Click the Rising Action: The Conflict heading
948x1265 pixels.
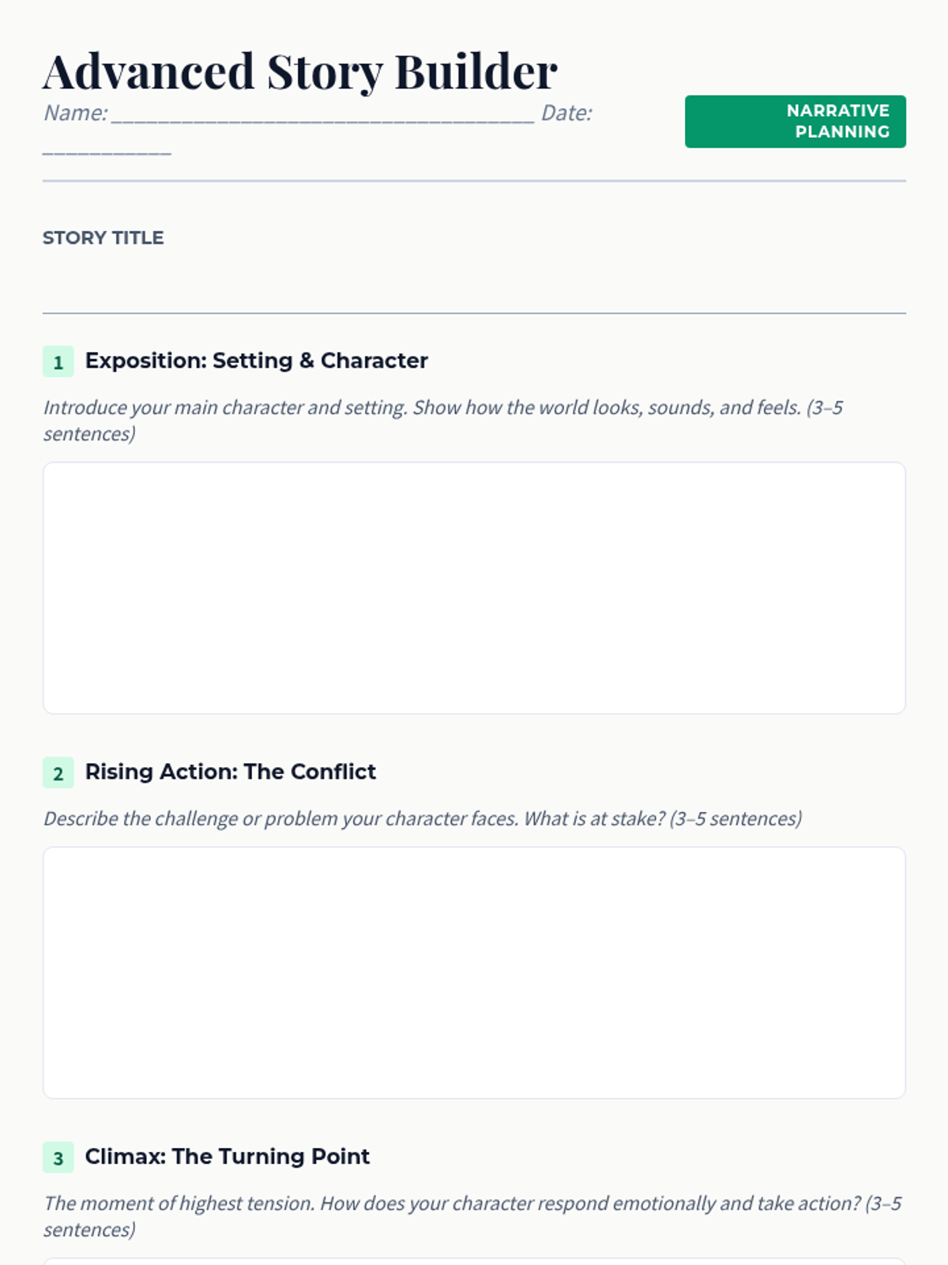[x=230, y=772]
